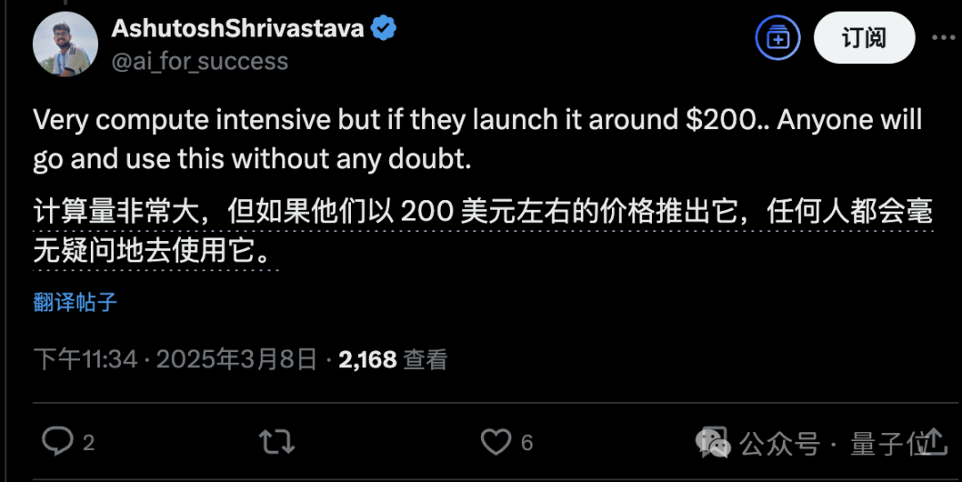Open the 下午11:34 timestamp link
Screen dimensions: 962x482
pos(86,359)
